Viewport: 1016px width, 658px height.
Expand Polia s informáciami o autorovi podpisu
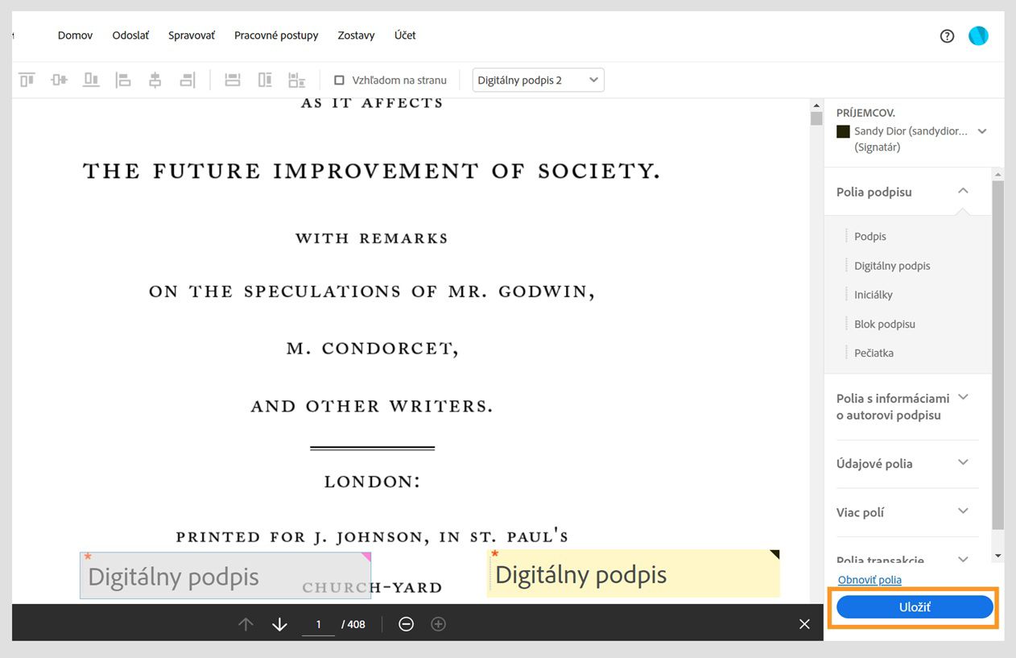pos(964,397)
